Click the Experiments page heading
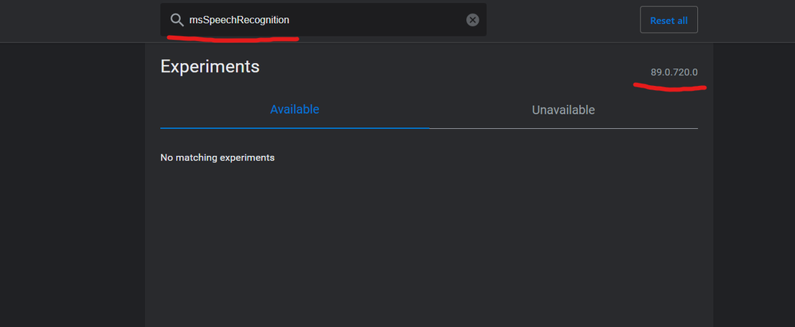 point(210,67)
